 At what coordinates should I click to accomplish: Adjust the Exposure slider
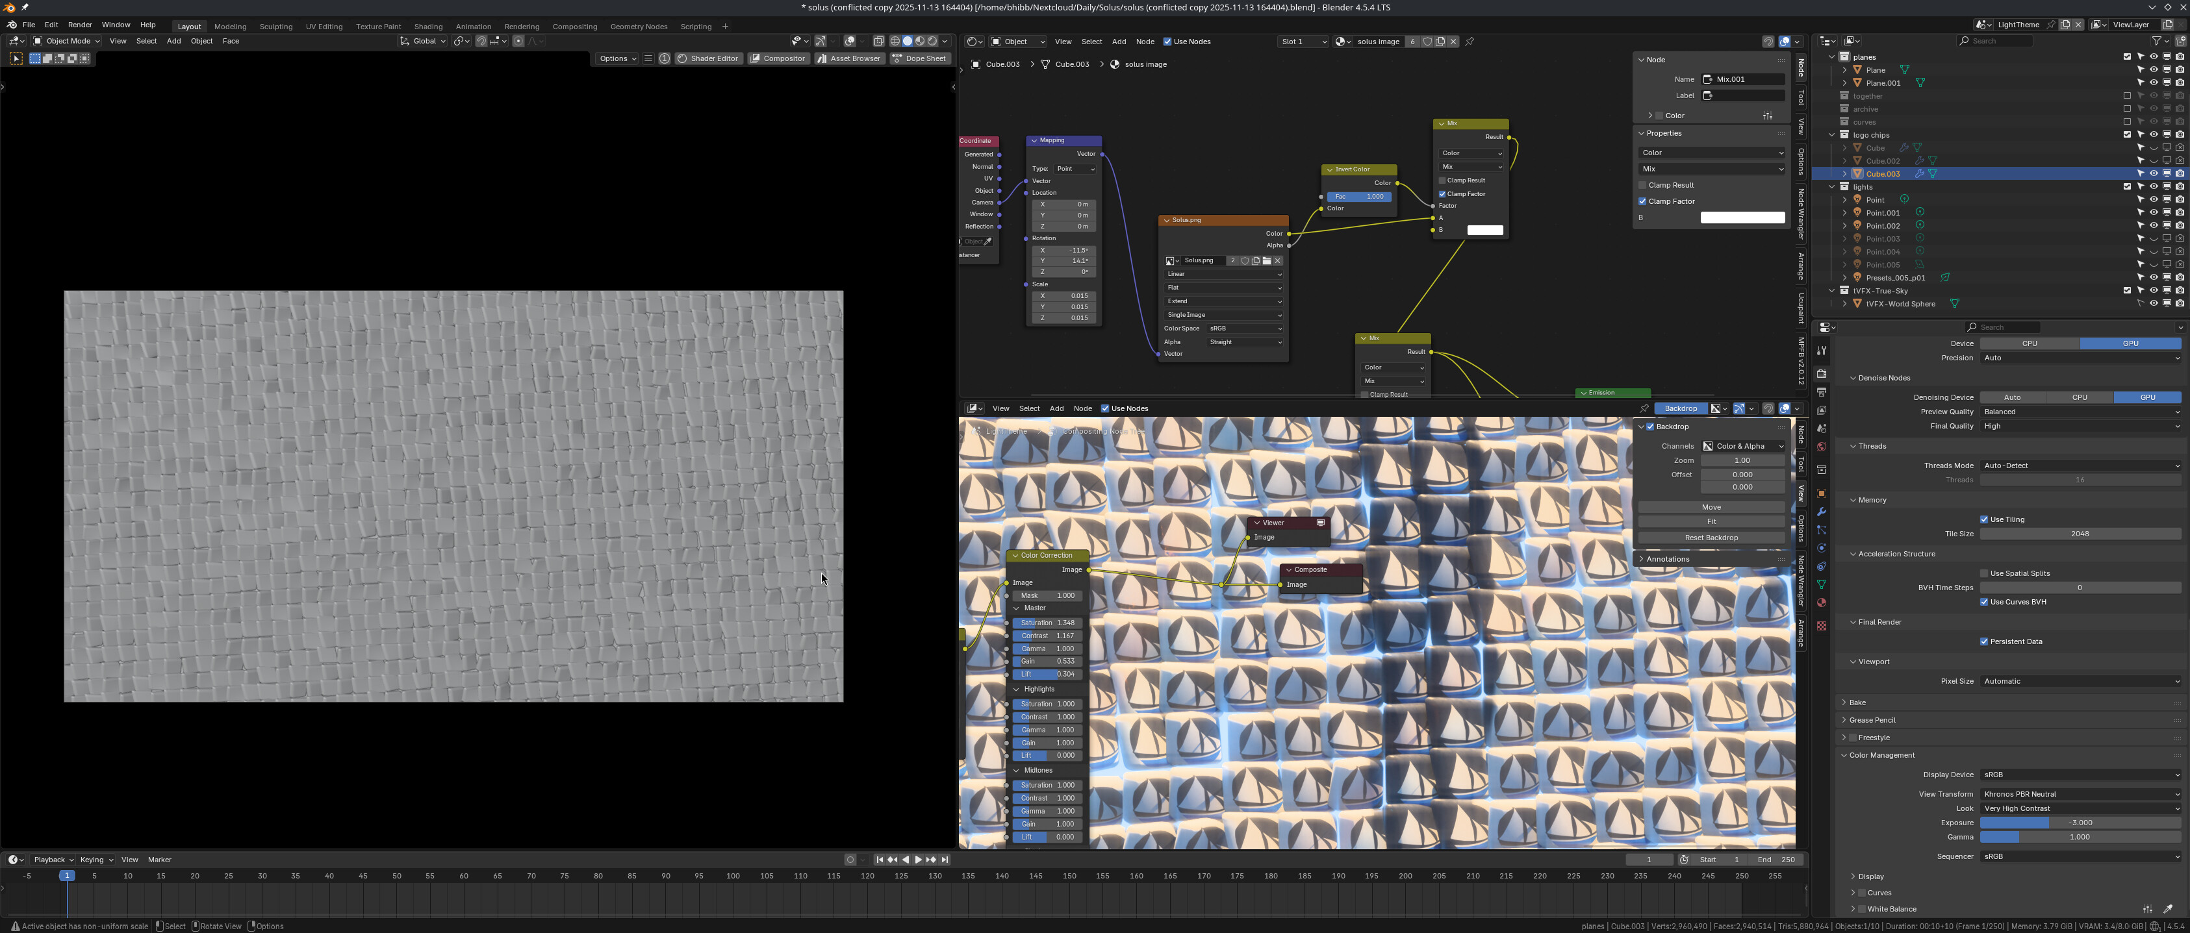coord(2080,823)
